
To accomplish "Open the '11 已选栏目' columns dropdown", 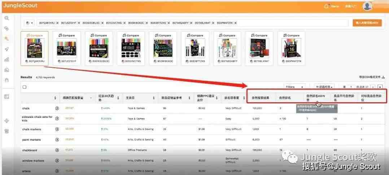I will coord(324,87).
